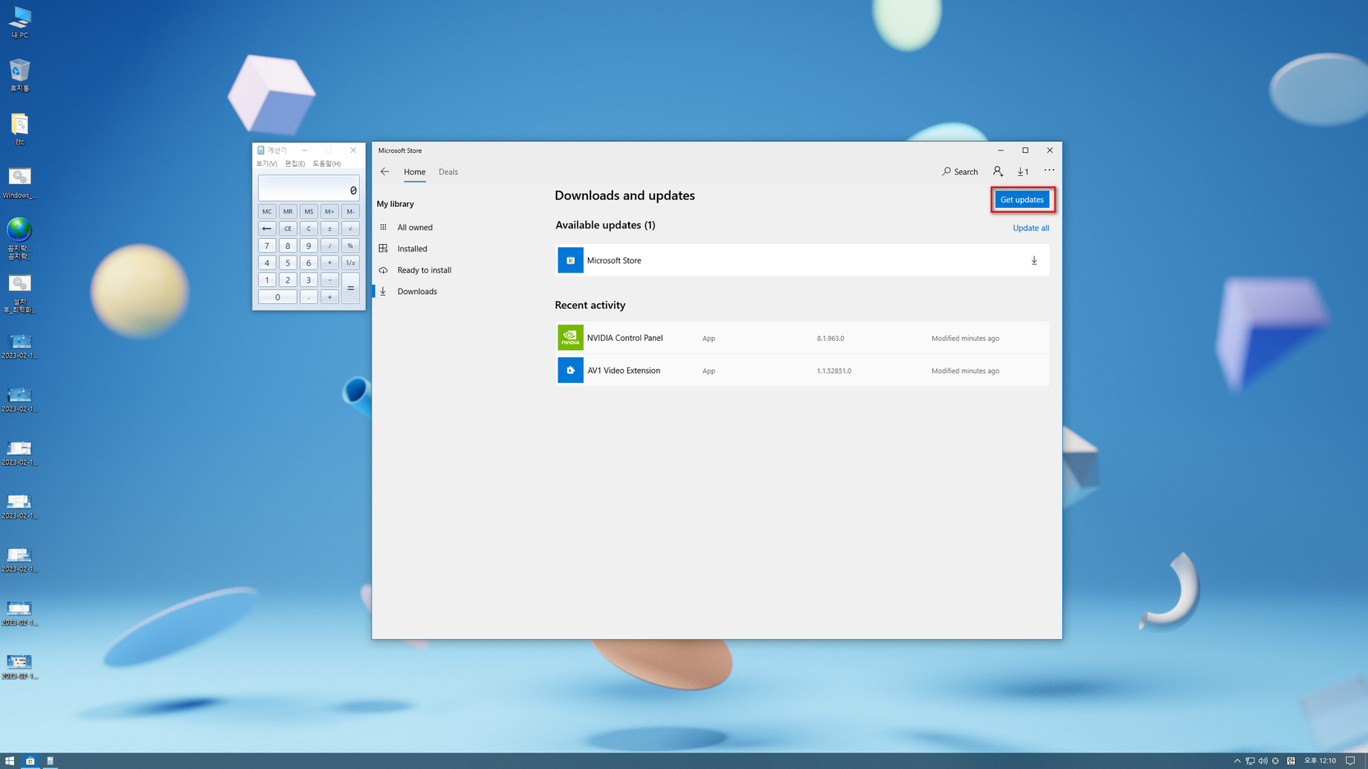Viewport: 1368px width, 769px height.
Task: Click the 1/x reciprocal button in Calculator
Action: click(351, 263)
